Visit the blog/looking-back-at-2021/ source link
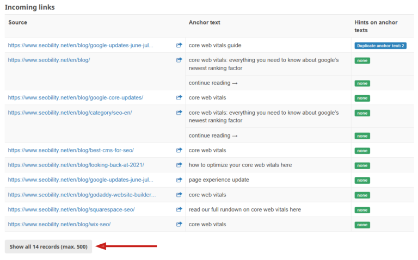The width and height of the screenshot is (418, 260). (x=76, y=165)
